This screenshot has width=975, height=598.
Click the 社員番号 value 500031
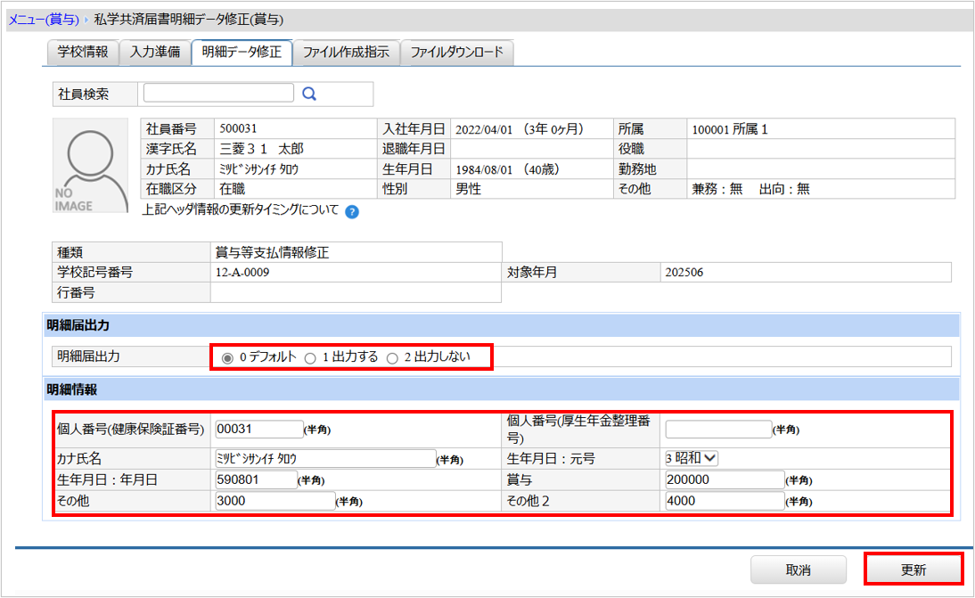pyautogui.click(x=238, y=128)
